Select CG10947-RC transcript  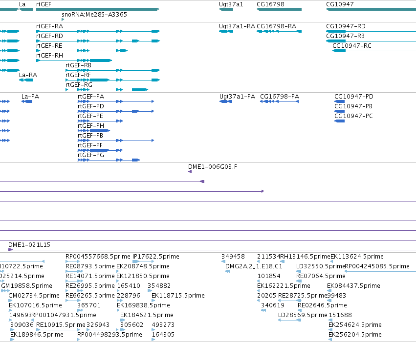point(374,51)
